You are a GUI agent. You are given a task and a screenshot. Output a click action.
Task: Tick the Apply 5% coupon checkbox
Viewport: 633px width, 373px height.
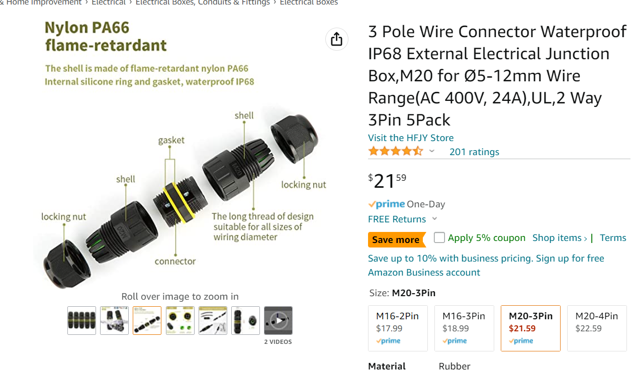click(x=439, y=237)
